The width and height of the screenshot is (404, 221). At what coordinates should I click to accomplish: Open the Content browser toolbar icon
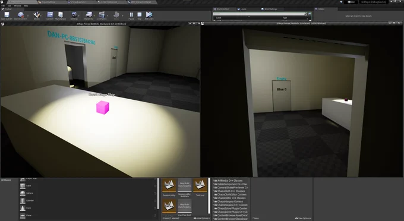click(x=50, y=15)
